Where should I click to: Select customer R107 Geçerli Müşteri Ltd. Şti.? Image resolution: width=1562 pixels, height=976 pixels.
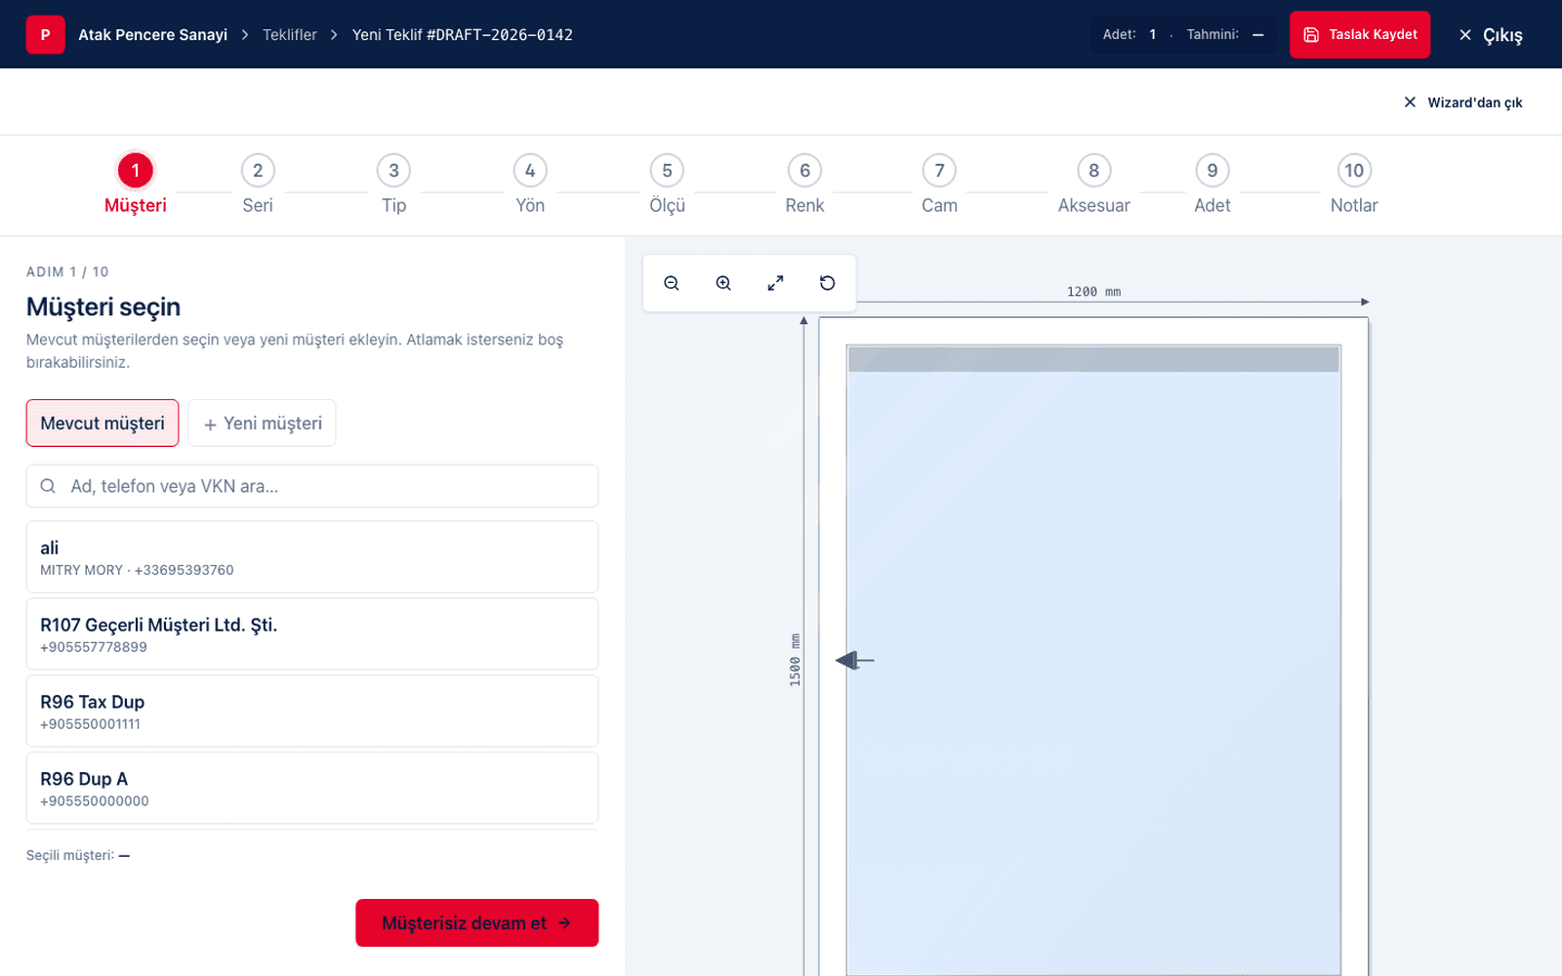tap(312, 634)
